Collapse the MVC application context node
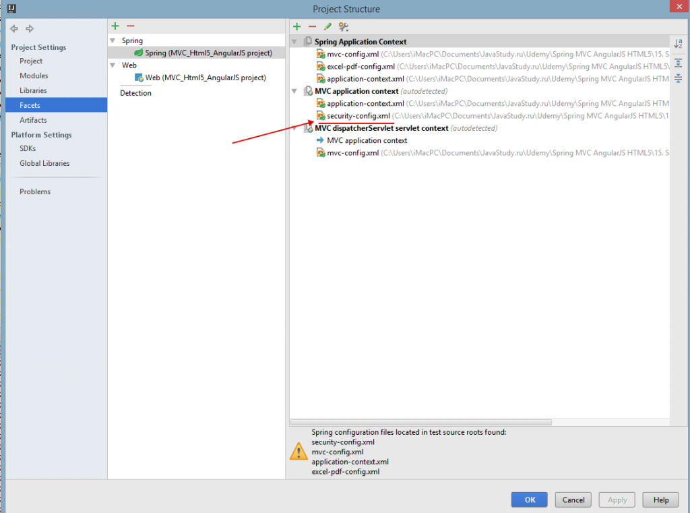 (x=294, y=91)
